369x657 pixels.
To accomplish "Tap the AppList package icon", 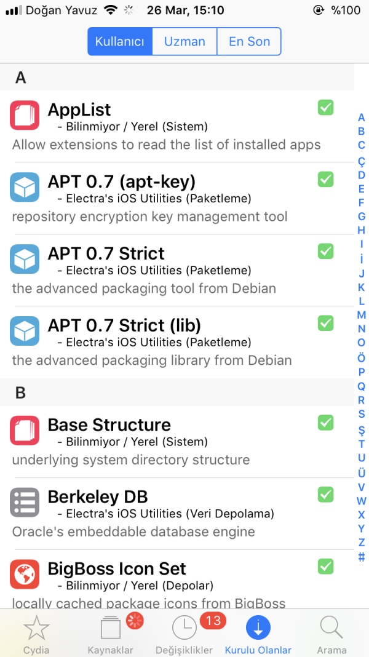I will point(25,115).
